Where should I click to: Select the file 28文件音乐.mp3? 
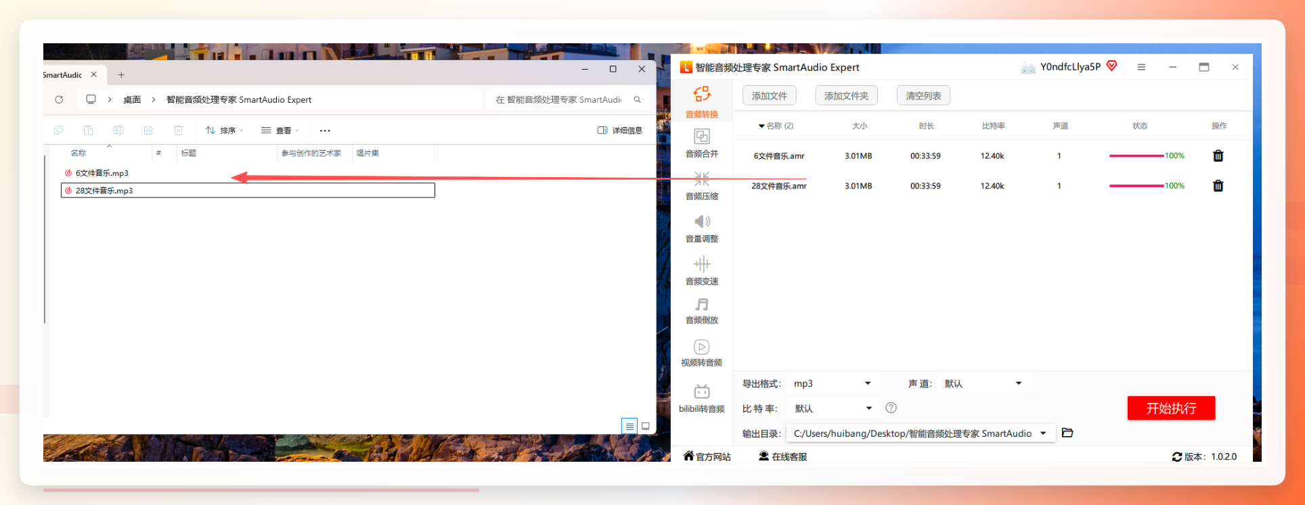click(x=248, y=191)
